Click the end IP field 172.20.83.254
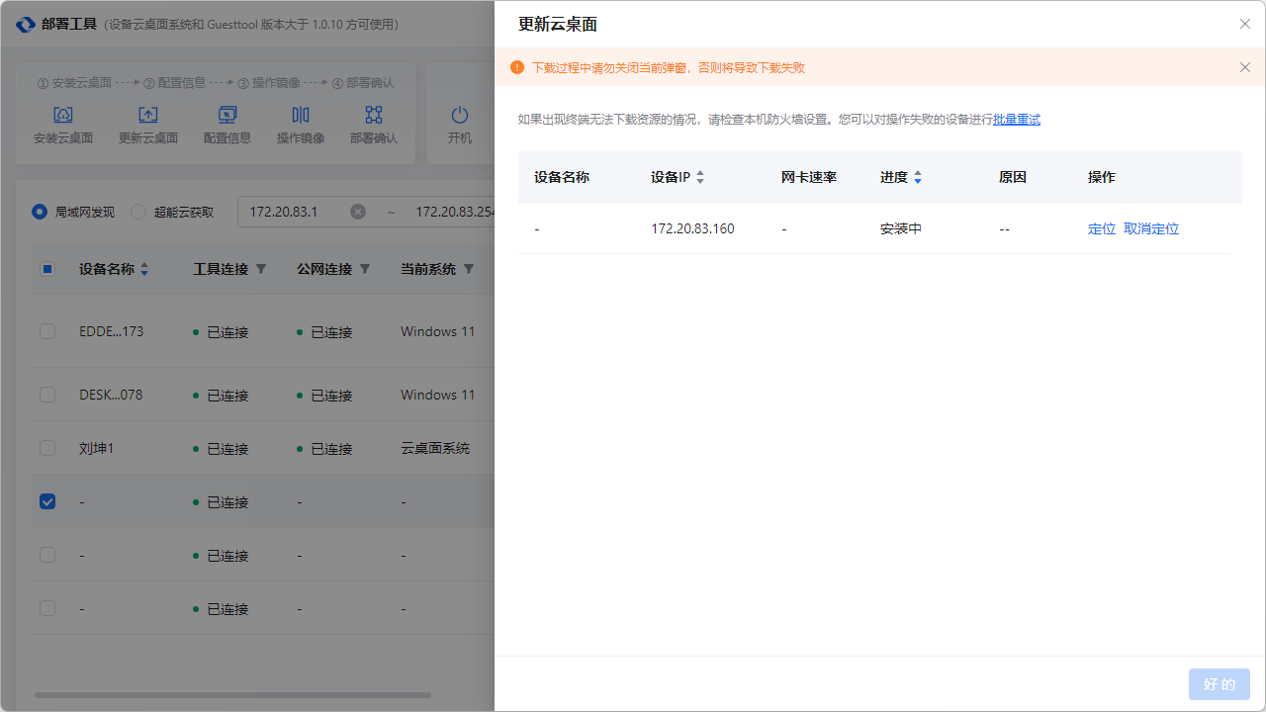The height and width of the screenshot is (712, 1266). point(453,212)
